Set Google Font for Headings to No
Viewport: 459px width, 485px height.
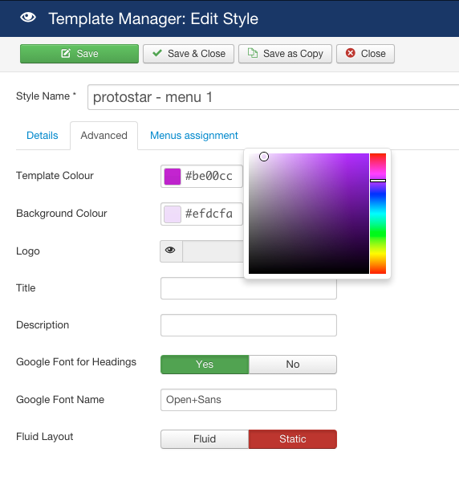[x=293, y=365]
